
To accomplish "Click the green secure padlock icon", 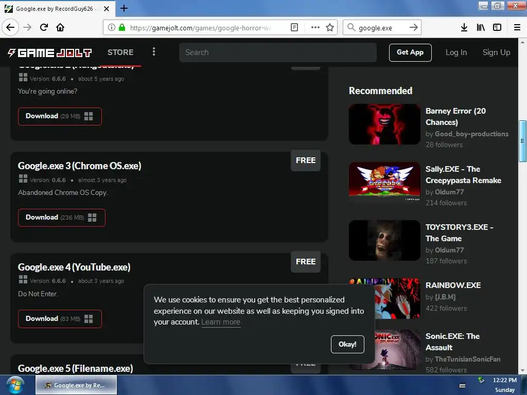I will point(122,28).
